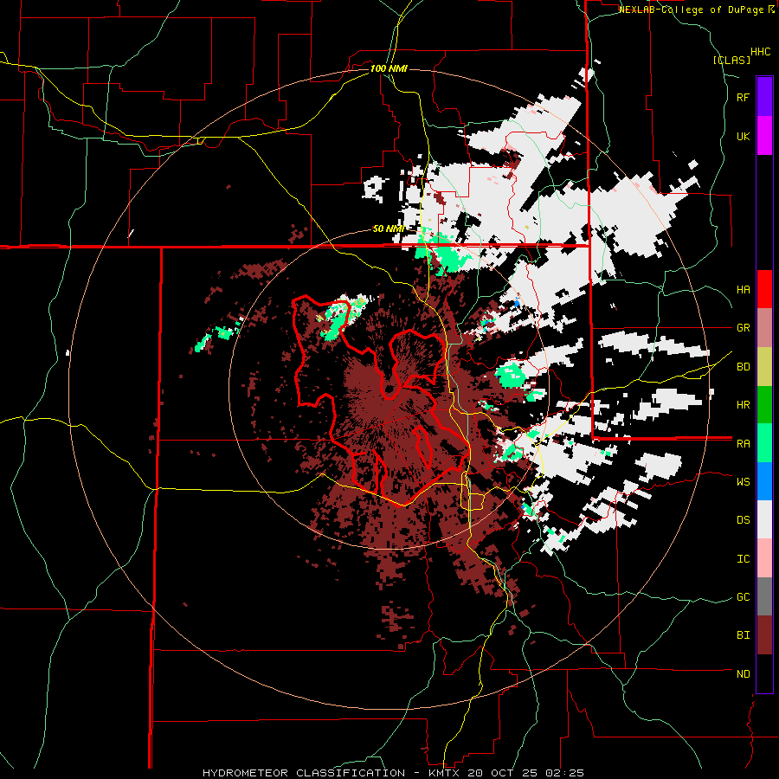Click the RF legend label
This screenshot has width=779, height=779.
(743, 97)
